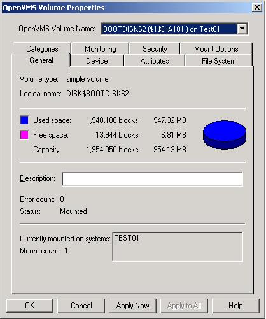The image size is (266, 319).
Task: Switch to the Mount Options tab
Action: [x=216, y=48]
